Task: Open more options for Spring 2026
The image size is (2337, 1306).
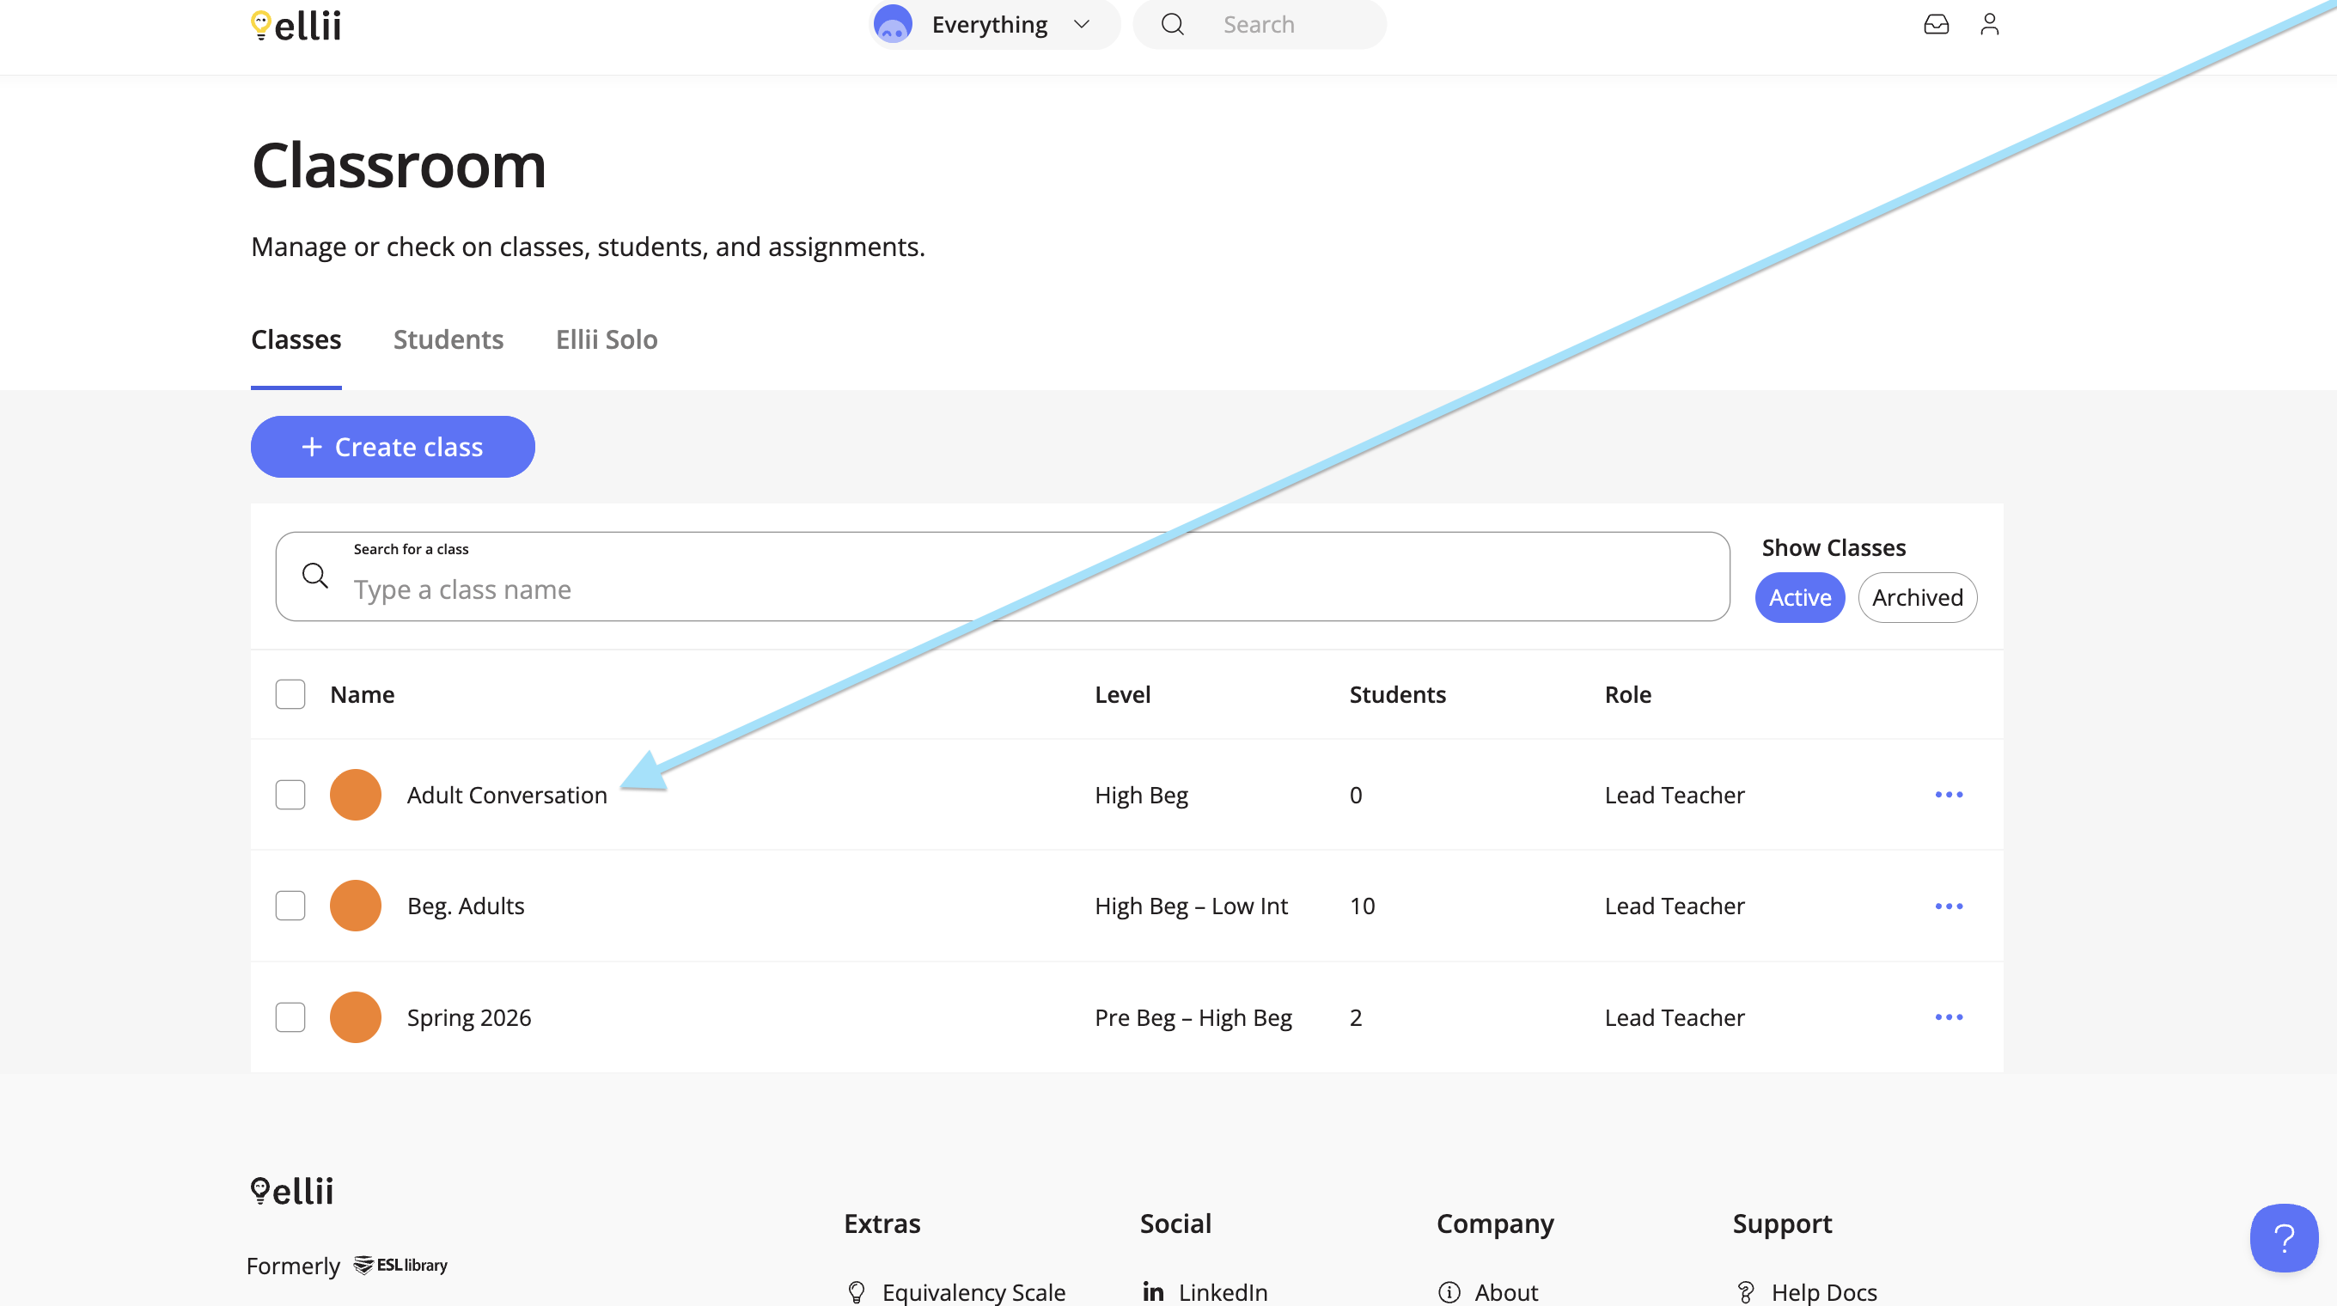Action: 1949,1017
